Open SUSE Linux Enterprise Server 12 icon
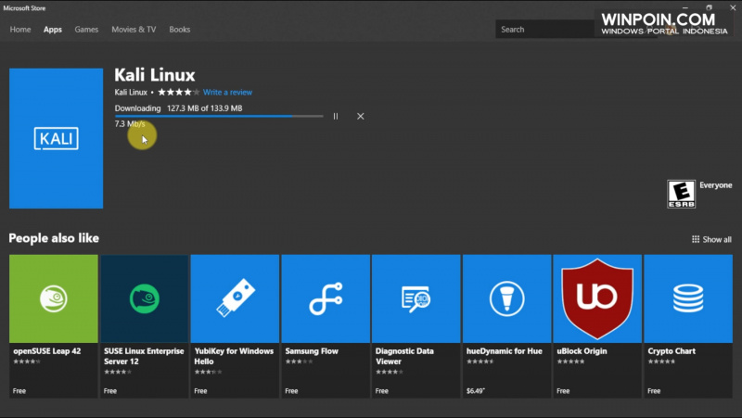Screen dimensions: 742x418 pyautogui.click(x=145, y=298)
